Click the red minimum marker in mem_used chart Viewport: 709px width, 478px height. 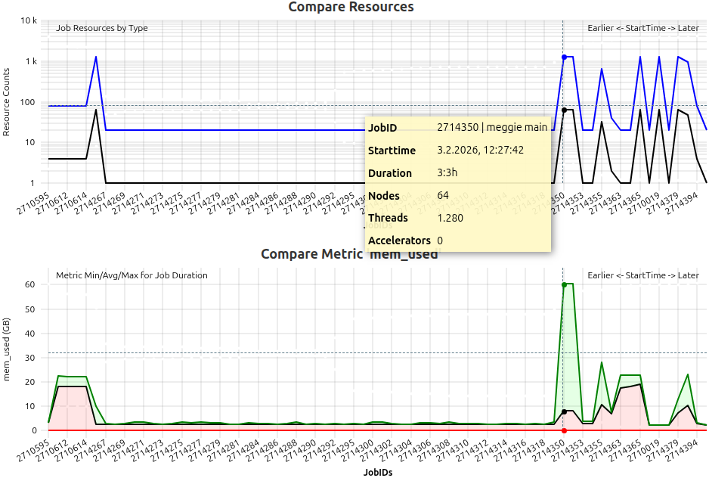(x=564, y=430)
